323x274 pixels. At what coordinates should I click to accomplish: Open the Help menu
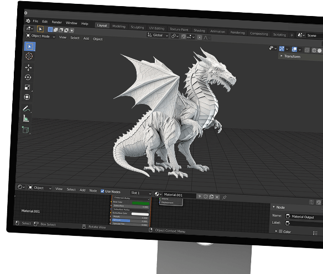tap(85, 24)
